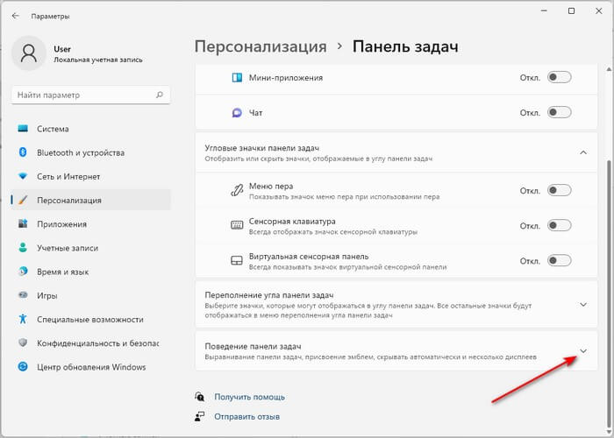
Task: Click the Игры sidebar icon
Action: click(23, 295)
